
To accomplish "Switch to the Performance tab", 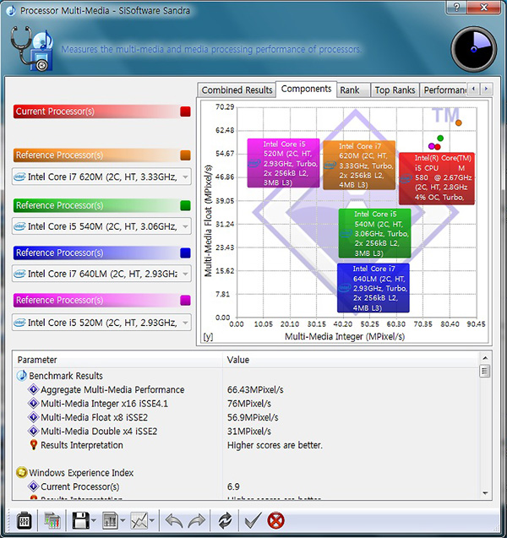I will tap(444, 90).
